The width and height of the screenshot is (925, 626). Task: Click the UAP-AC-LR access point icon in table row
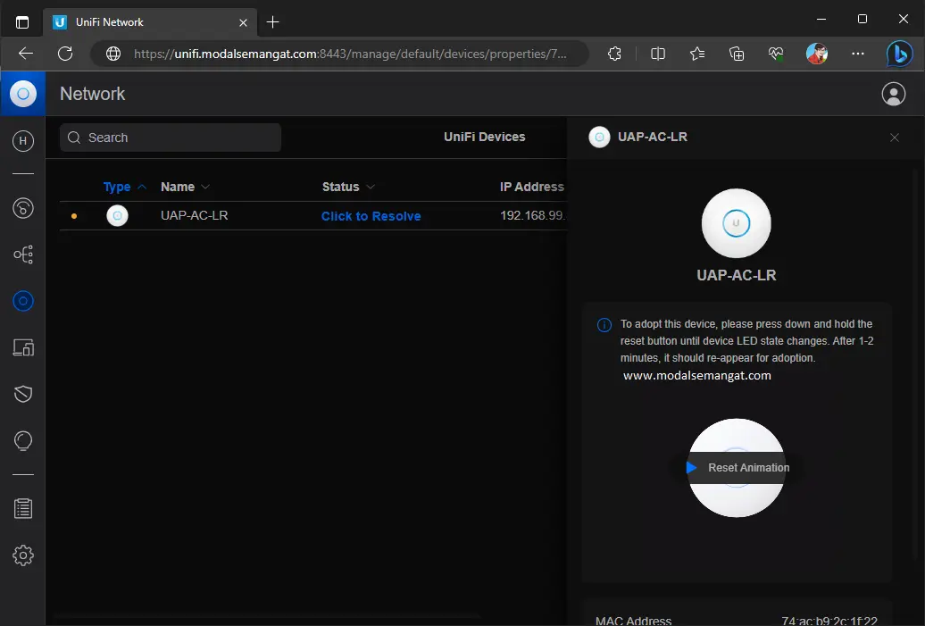click(117, 215)
